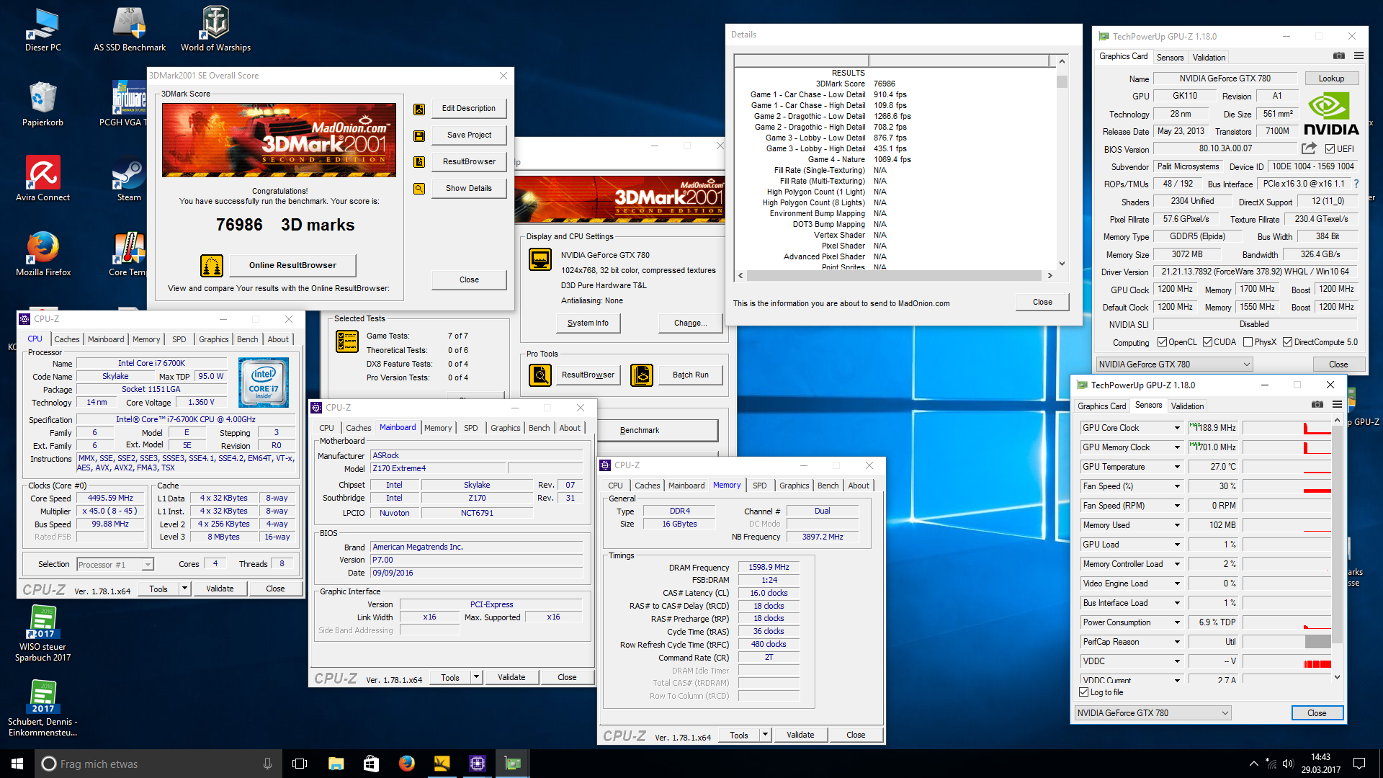Click the Batch Run icon

pos(642,375)
